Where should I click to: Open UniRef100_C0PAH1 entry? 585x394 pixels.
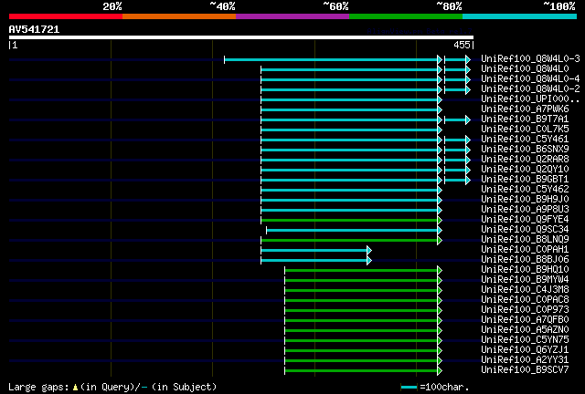click(525, 250)
